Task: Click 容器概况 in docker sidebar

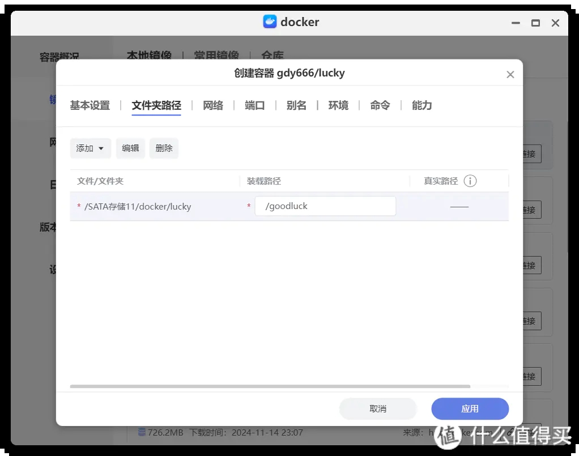Action: (59, 56)
